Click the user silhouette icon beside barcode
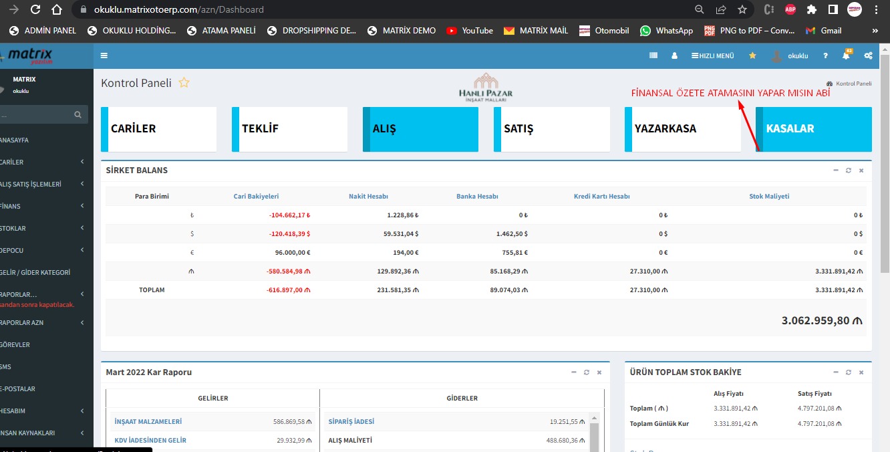The image size is (890, 452). (674, 56)
